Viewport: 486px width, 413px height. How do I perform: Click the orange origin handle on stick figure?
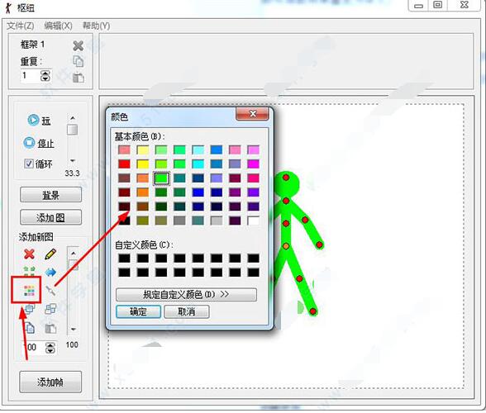(x=286, y=246)
